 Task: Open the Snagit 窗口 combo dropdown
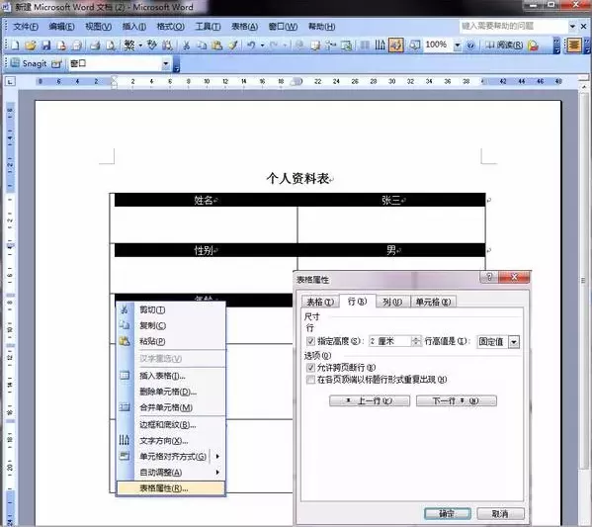click(165, 64)
